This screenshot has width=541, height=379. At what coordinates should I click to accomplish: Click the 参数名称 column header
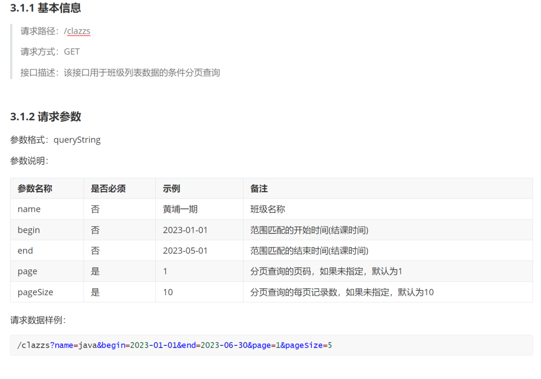point(35,188)
